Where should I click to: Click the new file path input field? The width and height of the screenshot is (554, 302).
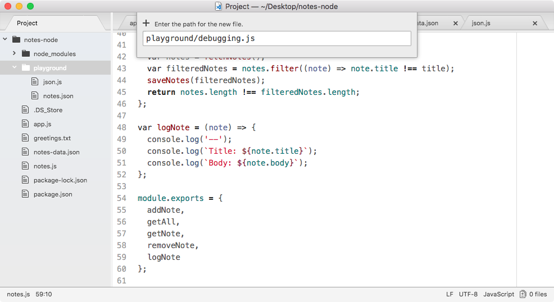[x=276, y=38]
